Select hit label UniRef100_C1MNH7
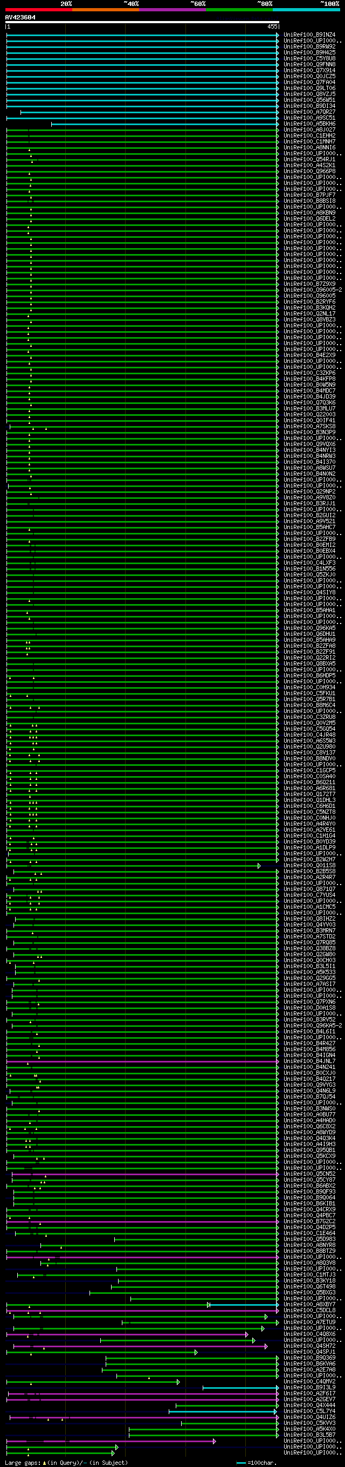The width and height of the screenshot is (345, 1467). pos(310,142)
